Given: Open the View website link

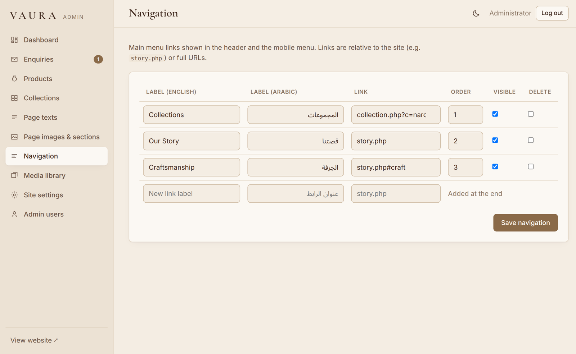Looking at the screenshot, I should [34, 340].
